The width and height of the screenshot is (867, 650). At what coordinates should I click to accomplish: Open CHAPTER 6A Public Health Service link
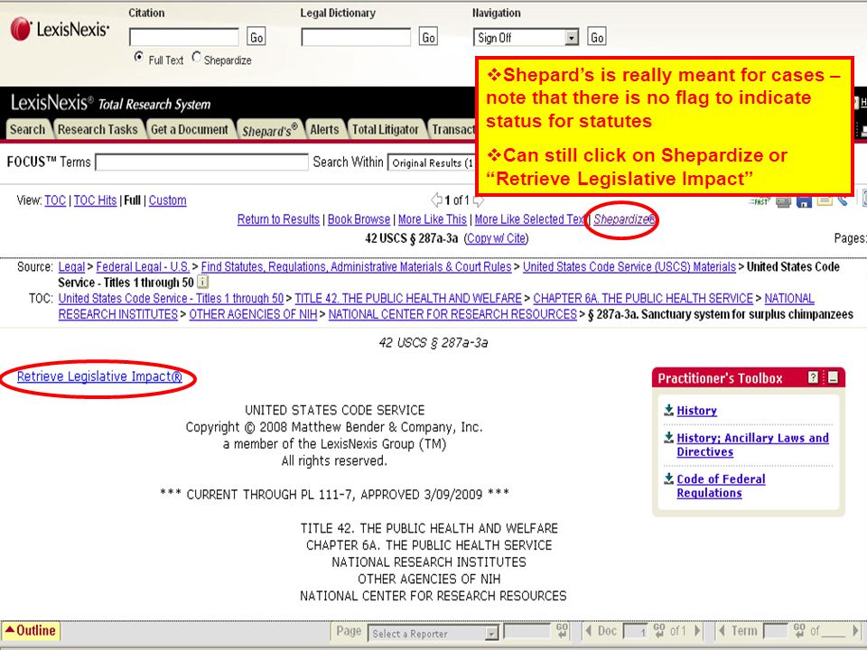tap(643, 299)
